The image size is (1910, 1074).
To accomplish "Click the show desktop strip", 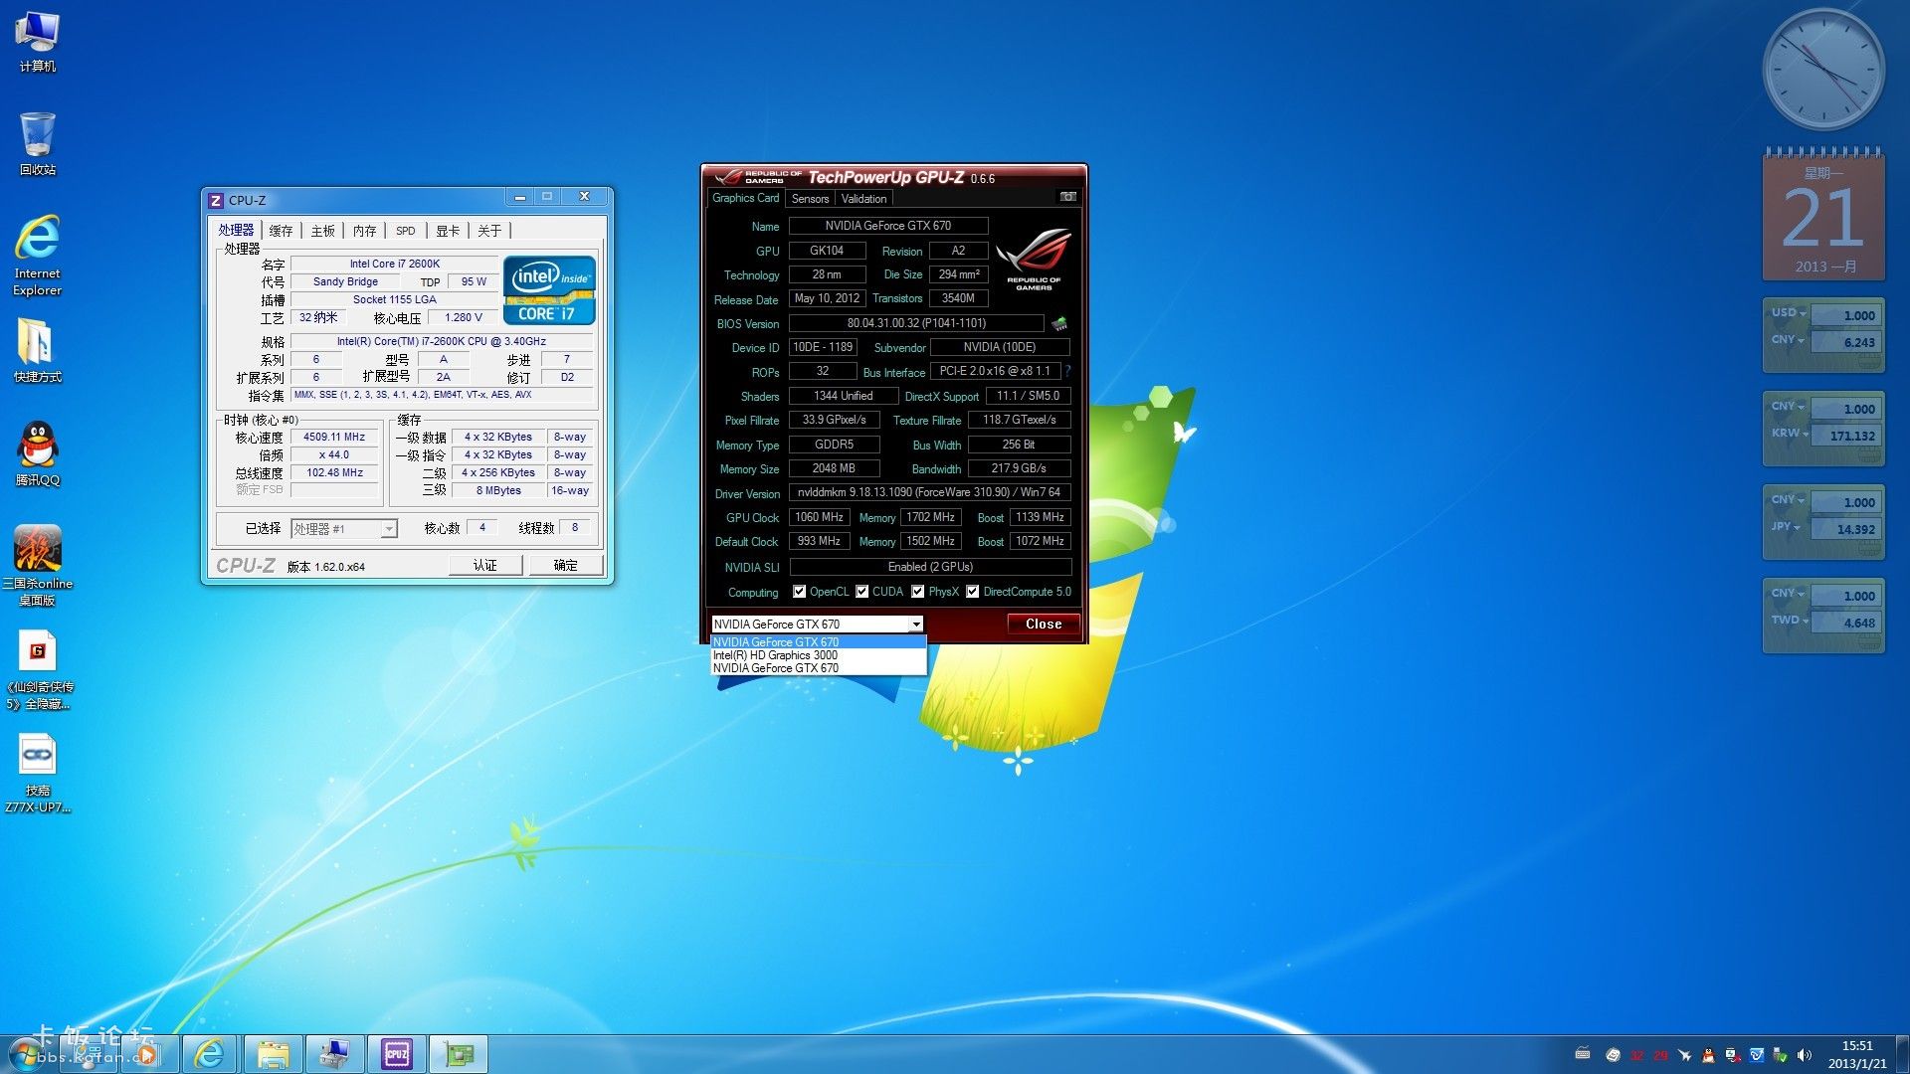I will 1903,1054.
